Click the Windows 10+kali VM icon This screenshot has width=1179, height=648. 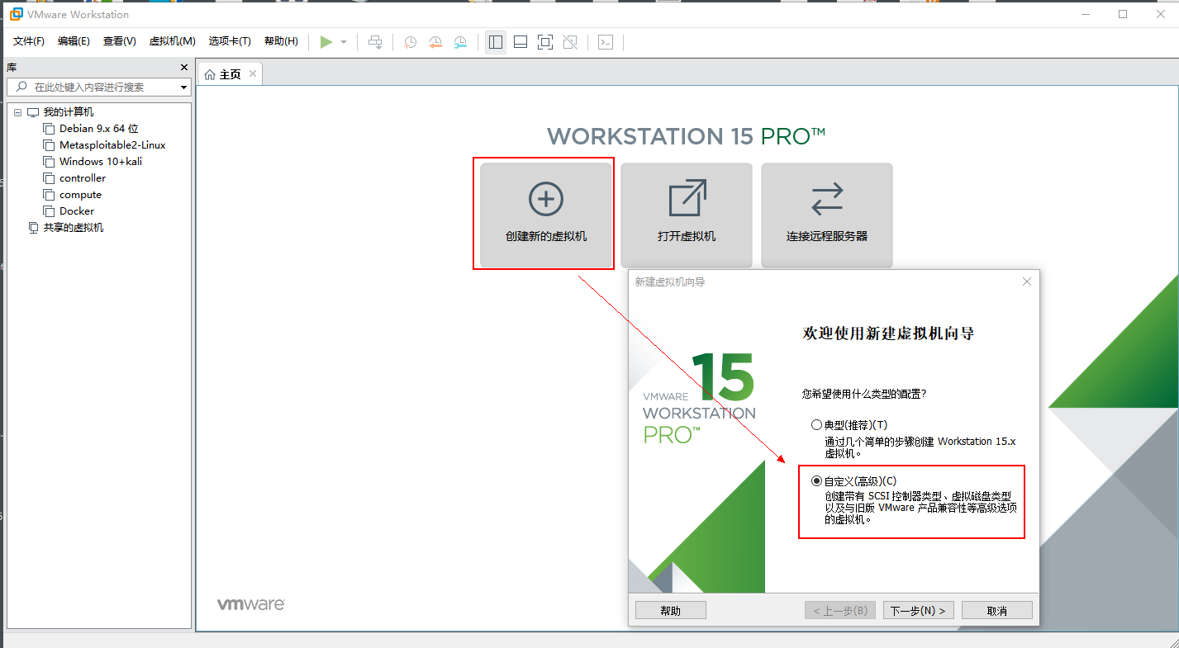[49, 162]
